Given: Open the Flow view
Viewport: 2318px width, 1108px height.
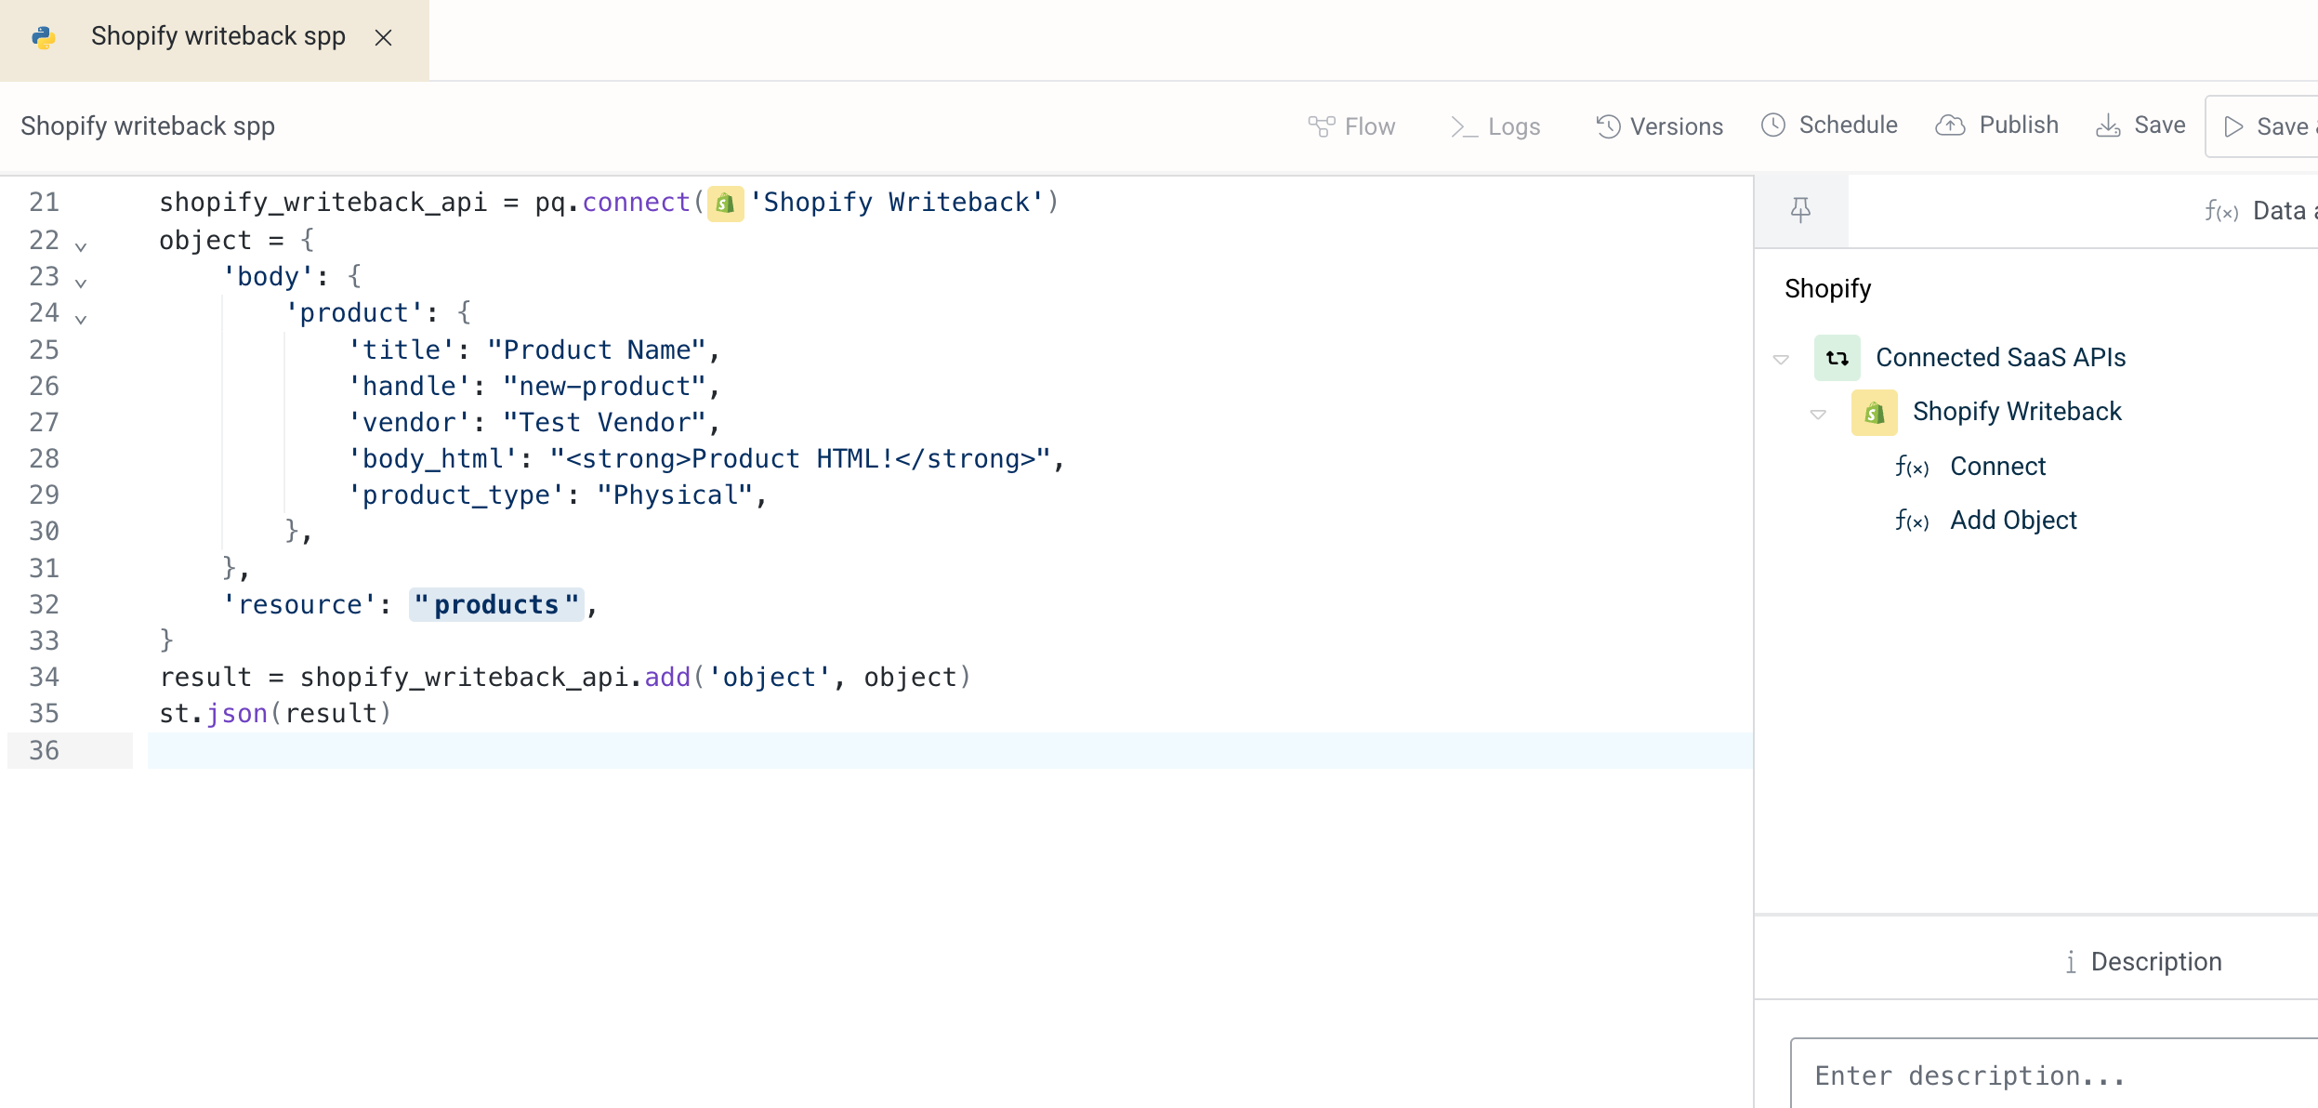Looking at the screenshot, I should click(x=1351, y=126).
